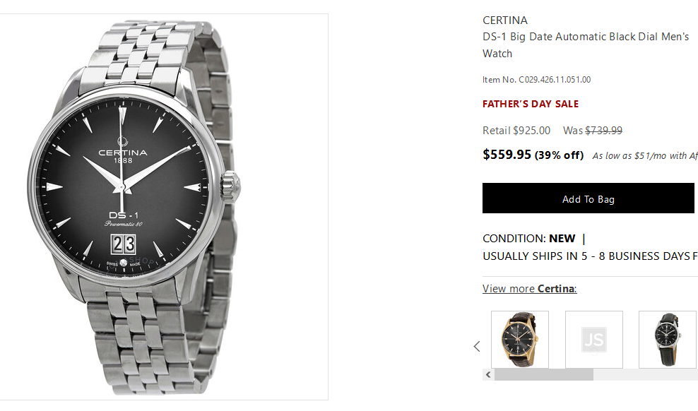Click the Retail $925.00 price text
Image resolution: width=698 pixels, height=411 pixels.
pyautogui.click(x=516, y=131)
